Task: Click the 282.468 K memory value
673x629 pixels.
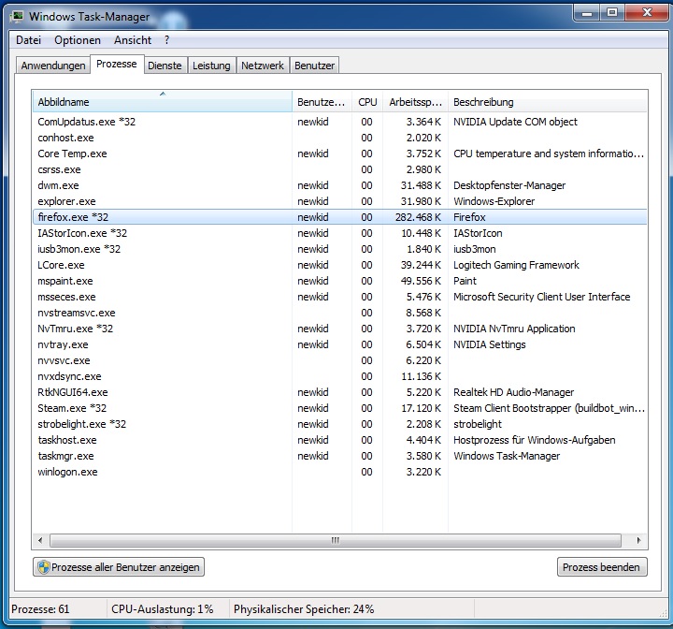Action: [418, 217]
